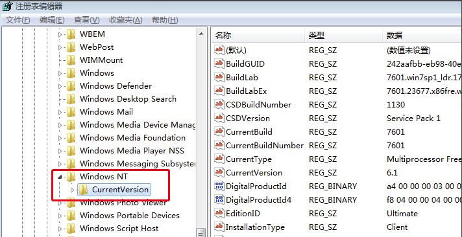Expand the Windows Media Foundation key
The image size is (462, 237).
click(x=60, y=138)
